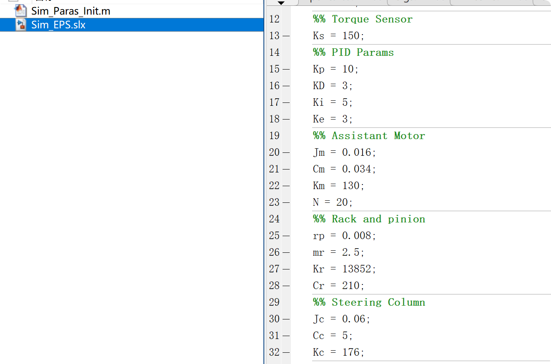This screenshot has width=551, height=364.
Task: Place cursor in 'Ki = 5;' line
Action: tap(333, 102)
